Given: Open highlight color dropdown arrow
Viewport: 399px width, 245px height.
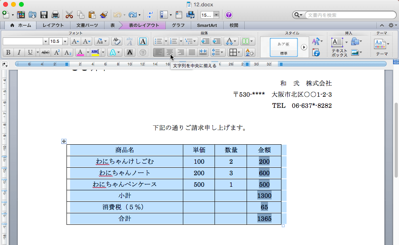Looking at the screenshot, I should pos(103,52).
